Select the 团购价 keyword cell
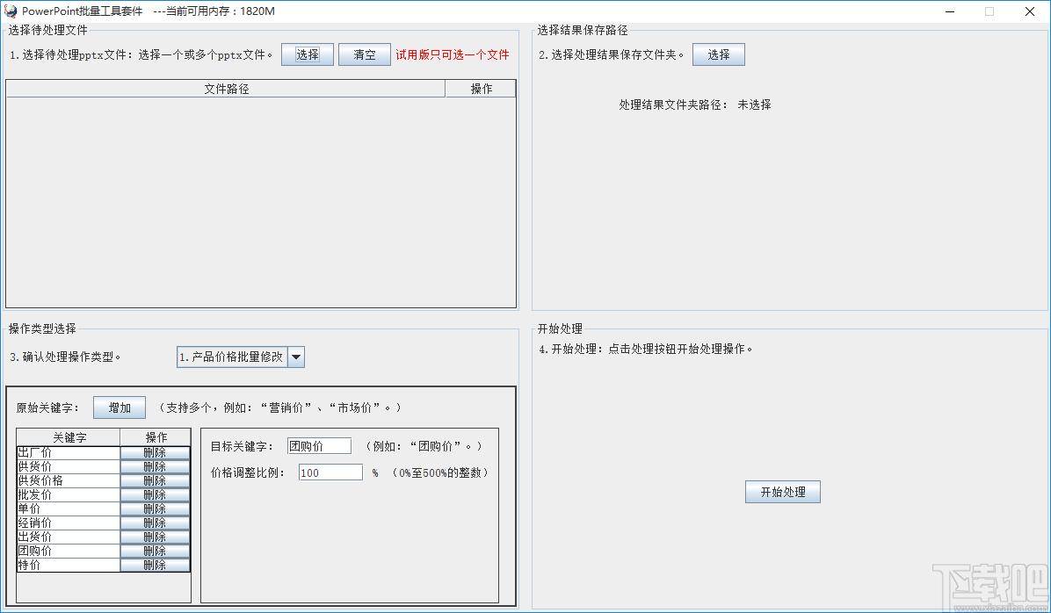Screen dimensions: 1051x613 click(x=69, y=552)
